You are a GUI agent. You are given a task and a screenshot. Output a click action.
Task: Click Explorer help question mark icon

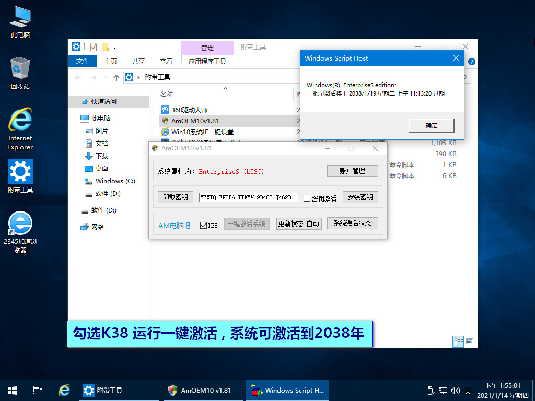tap(472, 62)
